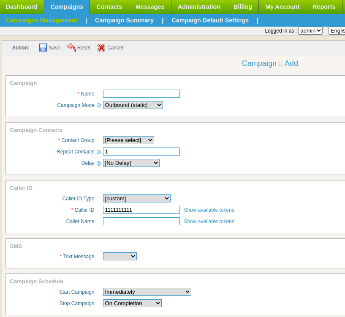Open Campaign Default Settings
345x317 pixels.
pyautogui.click(x=210, y=20)
